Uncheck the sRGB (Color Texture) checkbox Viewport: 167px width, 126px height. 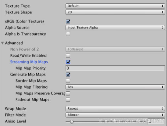pos(68,22)
